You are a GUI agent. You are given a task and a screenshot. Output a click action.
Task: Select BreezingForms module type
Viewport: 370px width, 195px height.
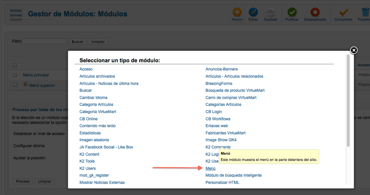pos(219,83)
